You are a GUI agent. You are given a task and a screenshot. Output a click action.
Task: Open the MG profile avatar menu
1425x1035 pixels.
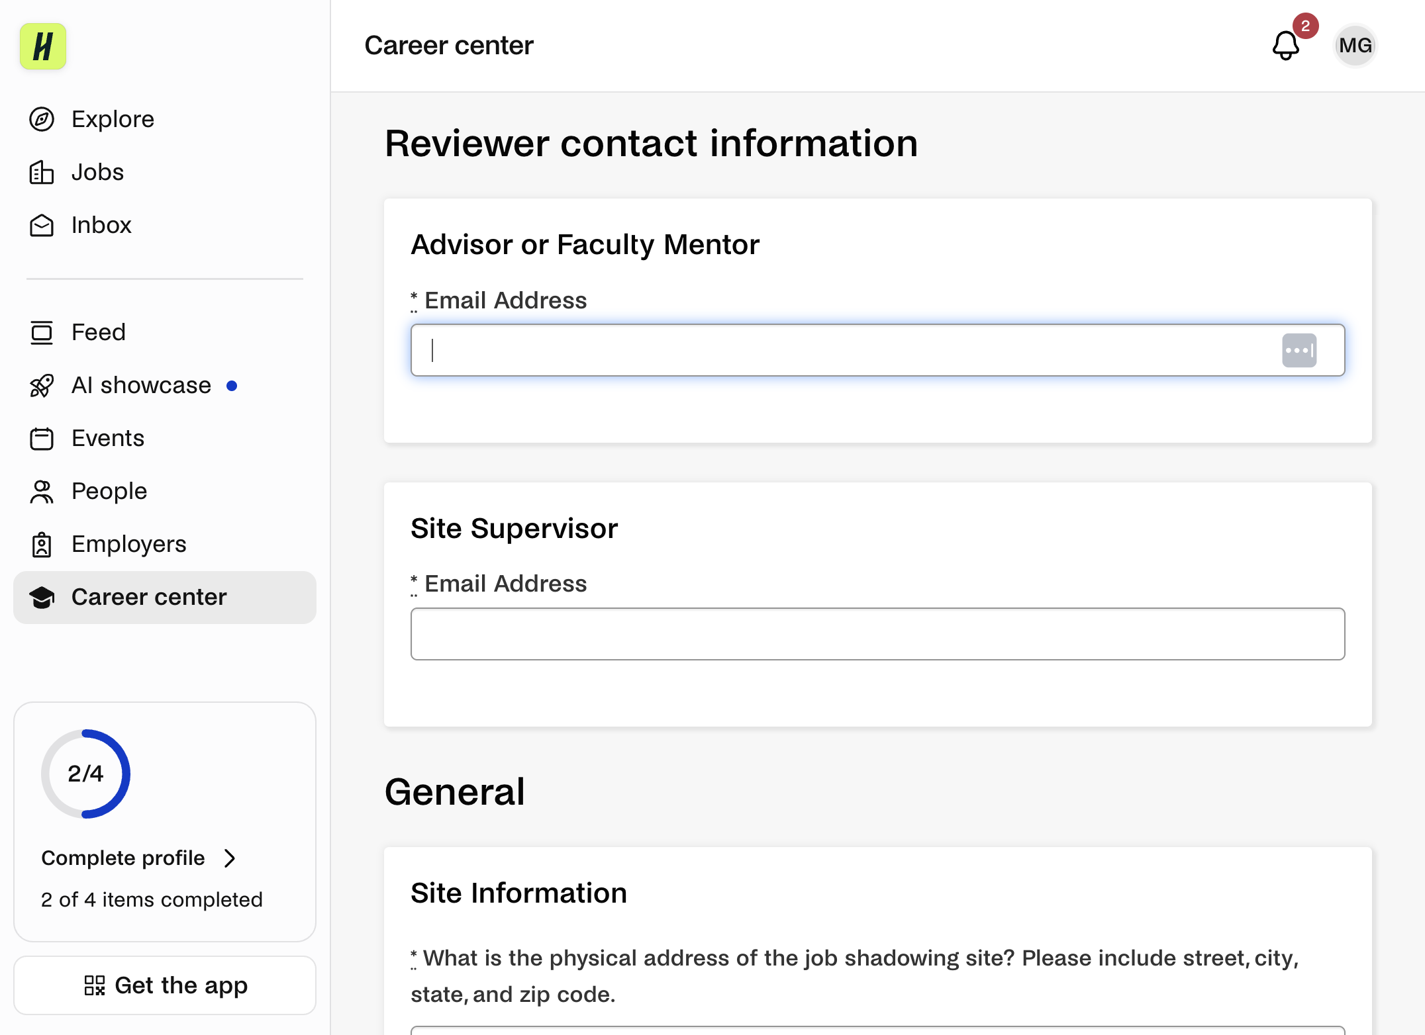[x=1355, y=46]
